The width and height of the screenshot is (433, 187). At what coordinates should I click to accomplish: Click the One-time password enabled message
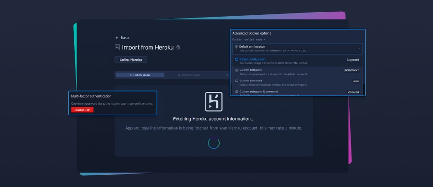[x=112, y=104]
